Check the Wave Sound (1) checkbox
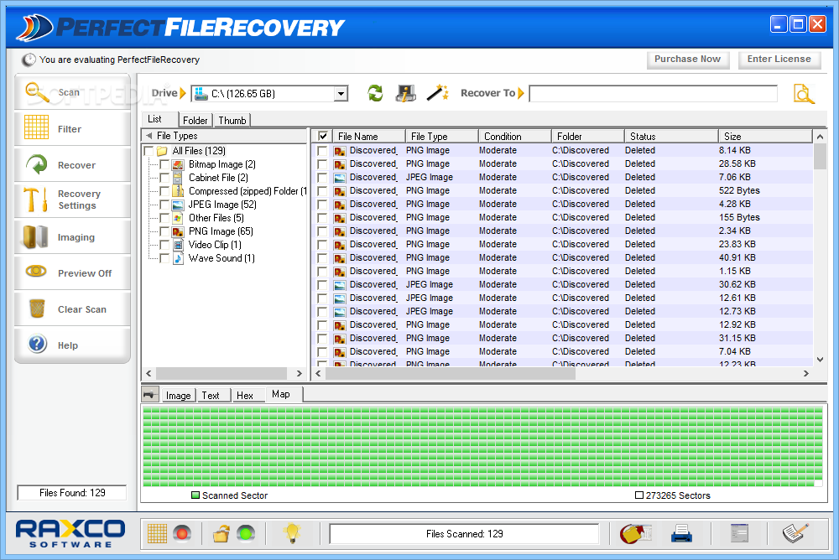 [164, 258]
